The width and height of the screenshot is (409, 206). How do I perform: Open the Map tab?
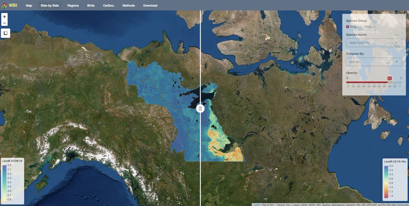coord(29,5)
